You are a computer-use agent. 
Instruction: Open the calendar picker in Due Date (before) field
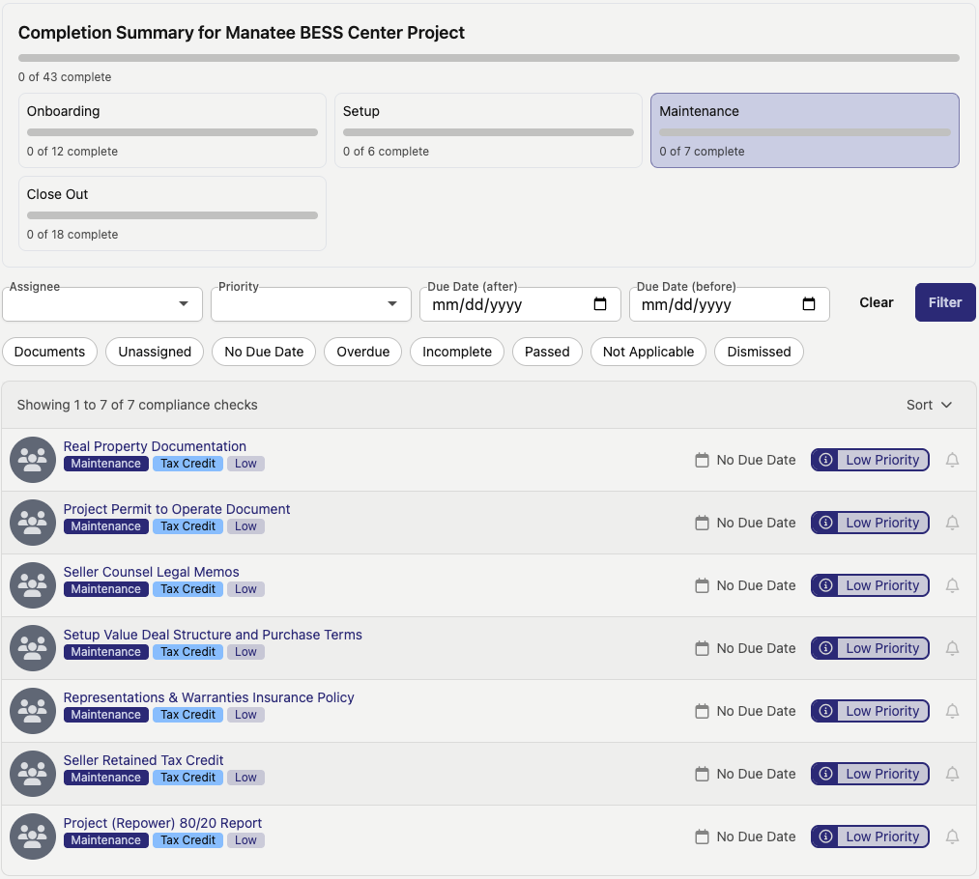point(809,304)
